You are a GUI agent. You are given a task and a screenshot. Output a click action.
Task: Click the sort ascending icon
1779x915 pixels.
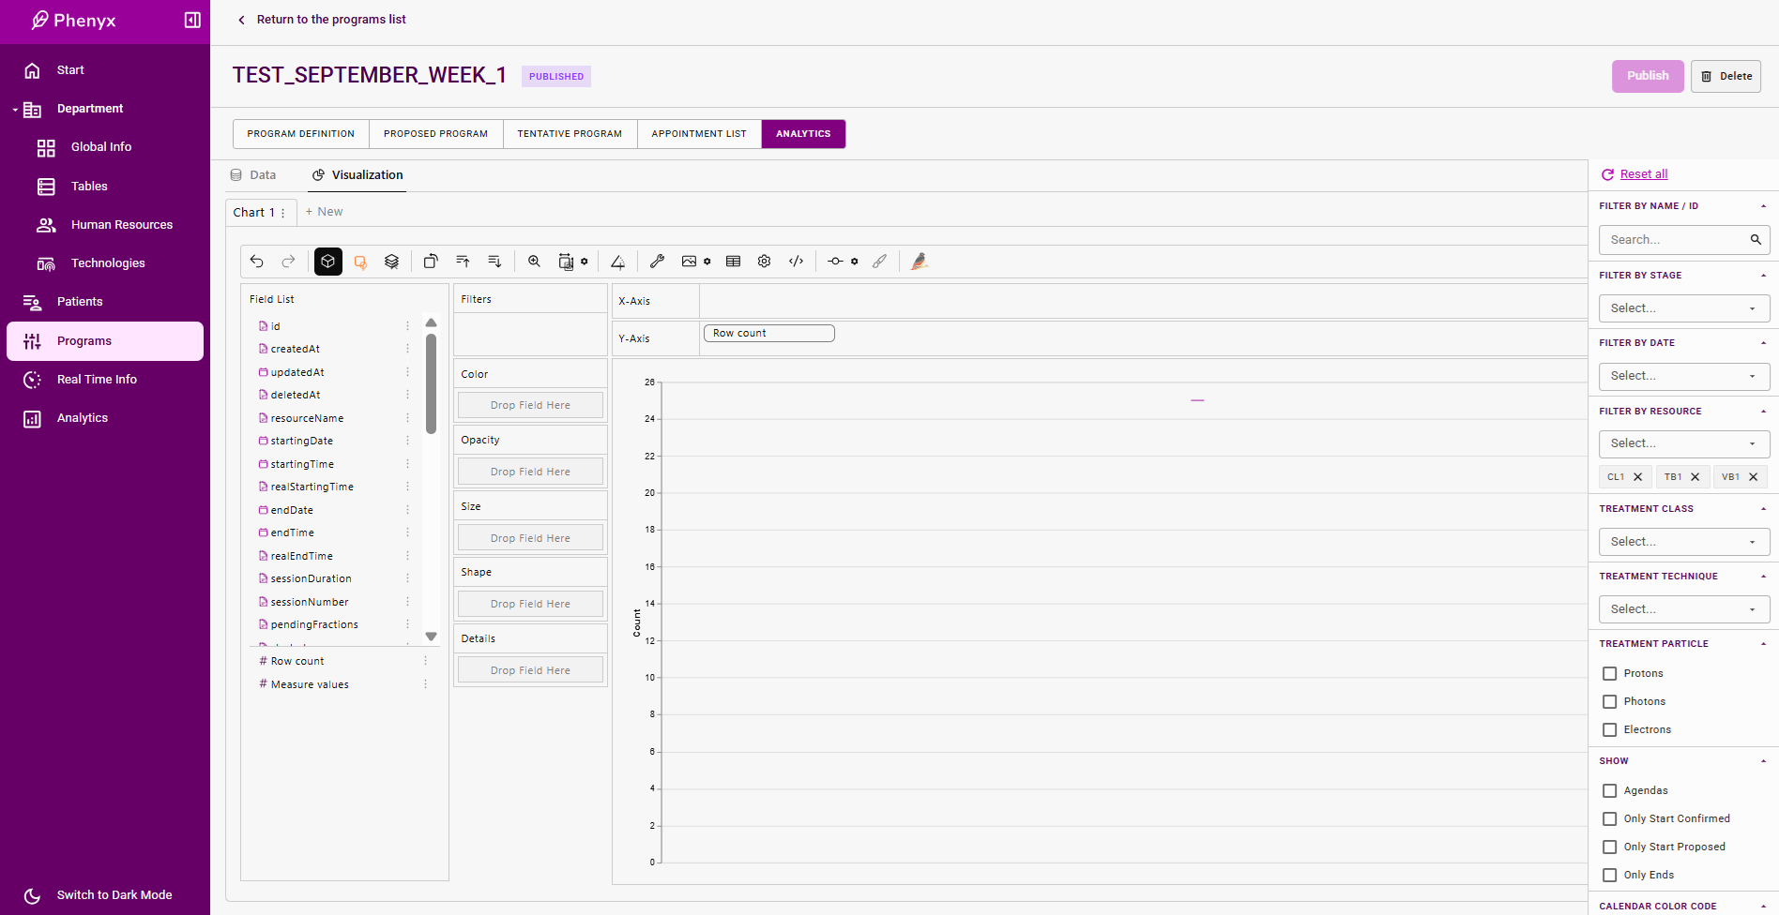pos(463,262)
